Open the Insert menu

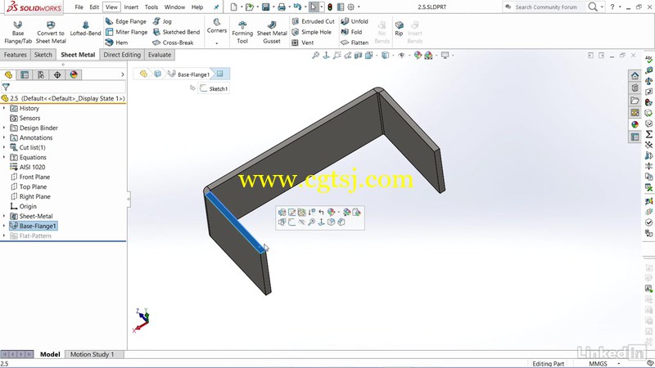(131, 7)
